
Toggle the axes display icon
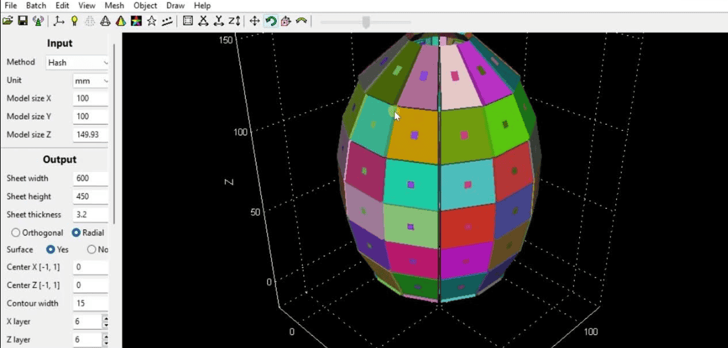[59, 21]
